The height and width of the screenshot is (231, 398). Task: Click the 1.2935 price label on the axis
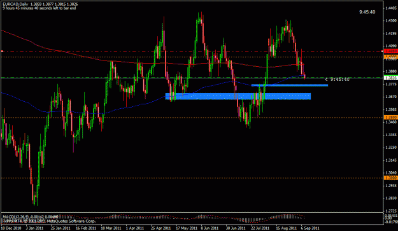point(391,186)
